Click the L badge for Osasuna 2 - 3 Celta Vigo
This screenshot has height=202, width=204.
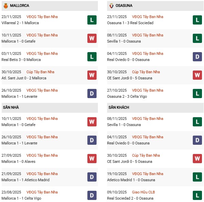[x=197, y=93]
